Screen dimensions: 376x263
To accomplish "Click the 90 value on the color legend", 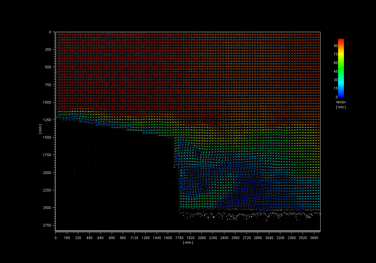I will tap(336, 46).
